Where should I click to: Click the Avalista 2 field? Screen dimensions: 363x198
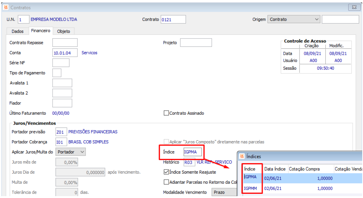click(x=62, y=93)
